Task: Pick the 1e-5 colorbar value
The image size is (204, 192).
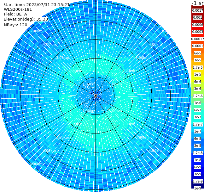Action: [198, 74]
